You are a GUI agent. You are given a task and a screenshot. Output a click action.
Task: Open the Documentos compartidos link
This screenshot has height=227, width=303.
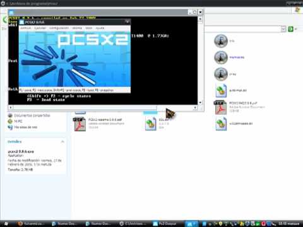click(32, 115)
